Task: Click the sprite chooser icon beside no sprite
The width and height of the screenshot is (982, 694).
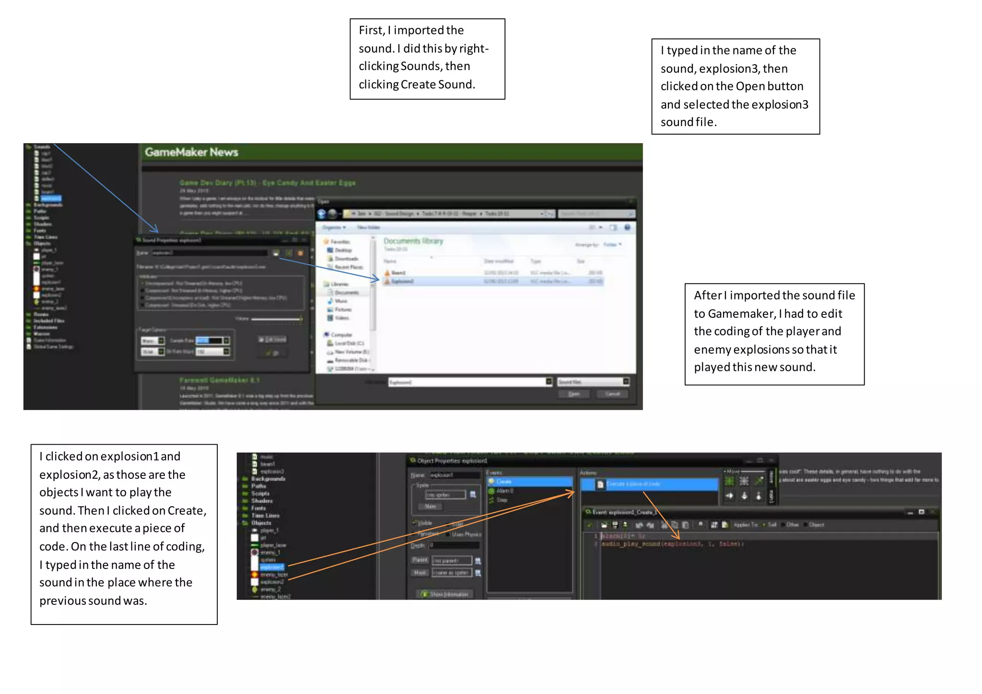Action: [x=473, y=494]
